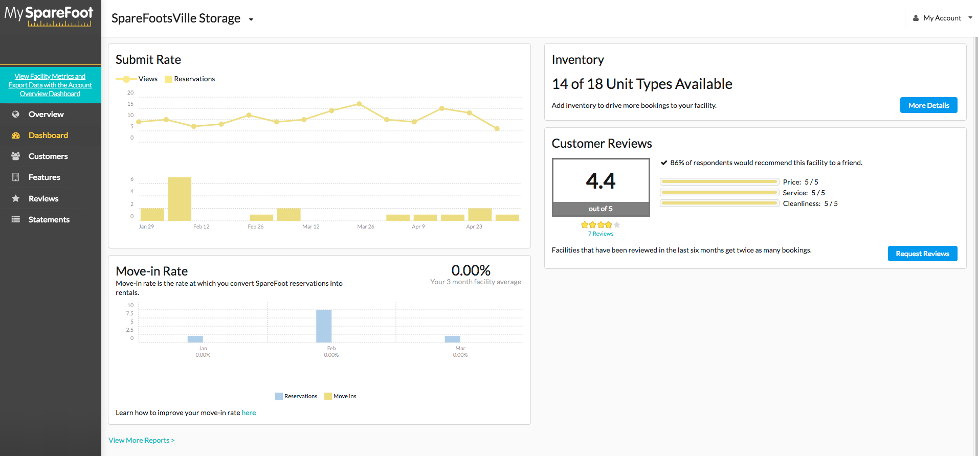The width and height of the screenshot is (978, 456).
Task: Click the More Details button
Action: coord(928,105)
